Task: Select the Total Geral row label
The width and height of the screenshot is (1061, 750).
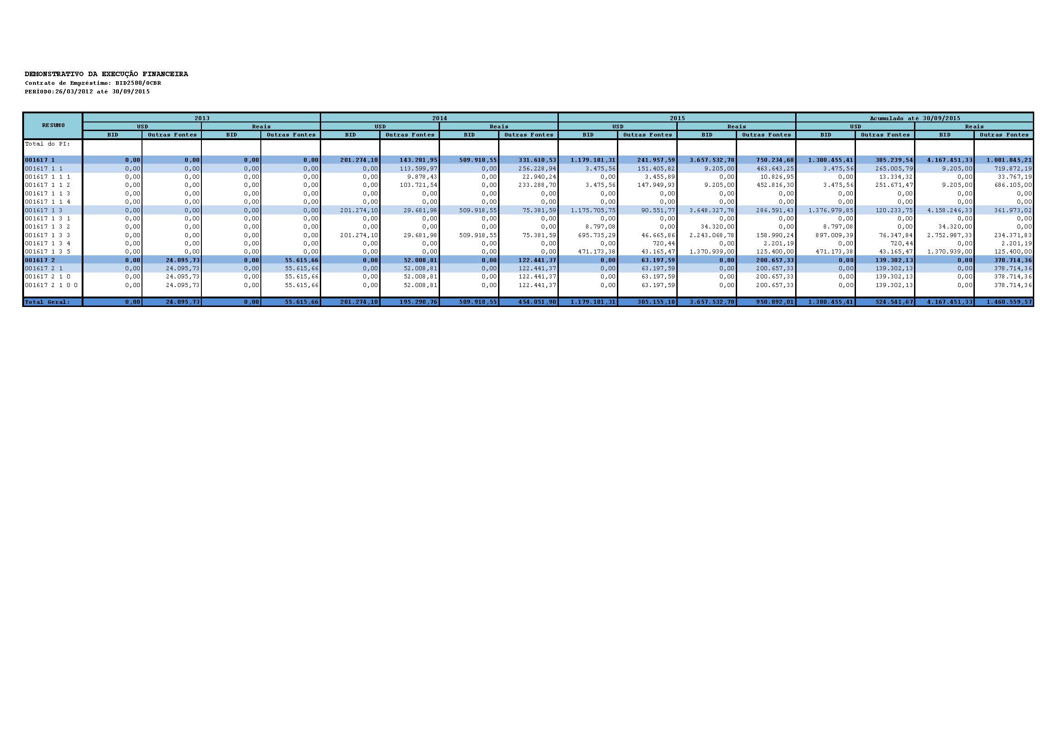Action: [x=48, y=302]
